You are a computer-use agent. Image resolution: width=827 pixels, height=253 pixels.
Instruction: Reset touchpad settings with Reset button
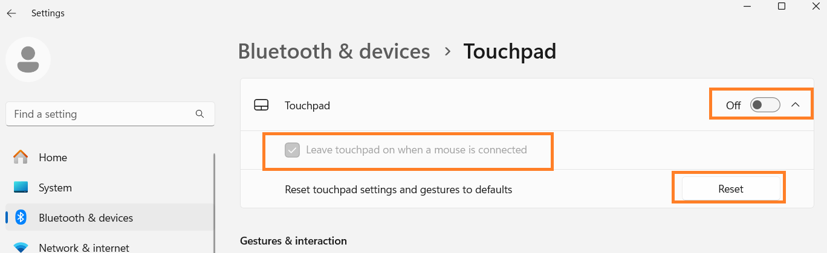[x=730, y=189]
